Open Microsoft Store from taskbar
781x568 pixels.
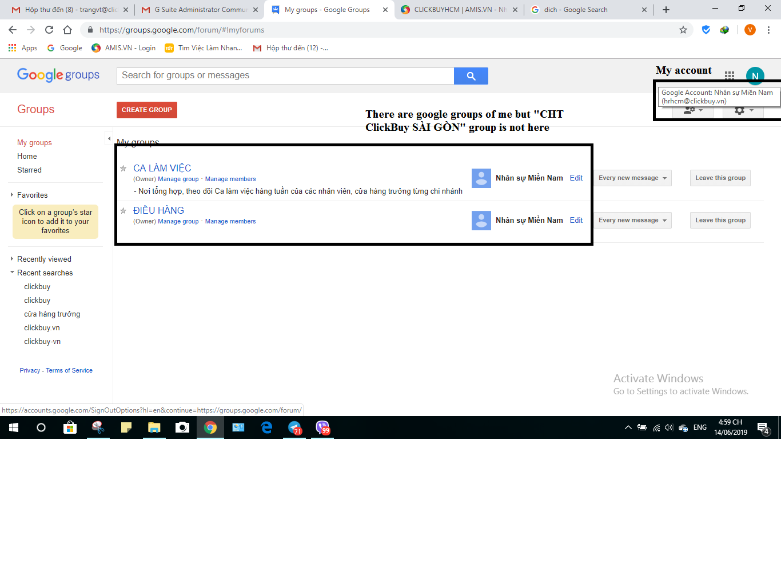(70, 427)
